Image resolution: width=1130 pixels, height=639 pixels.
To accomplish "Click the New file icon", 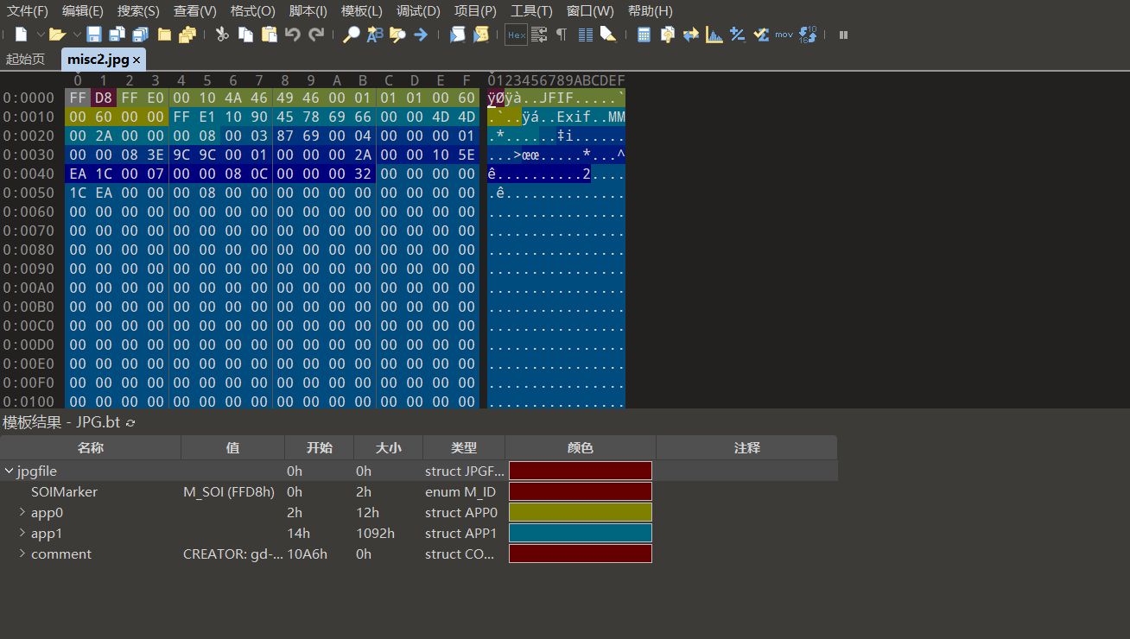I will click(22, 35).
